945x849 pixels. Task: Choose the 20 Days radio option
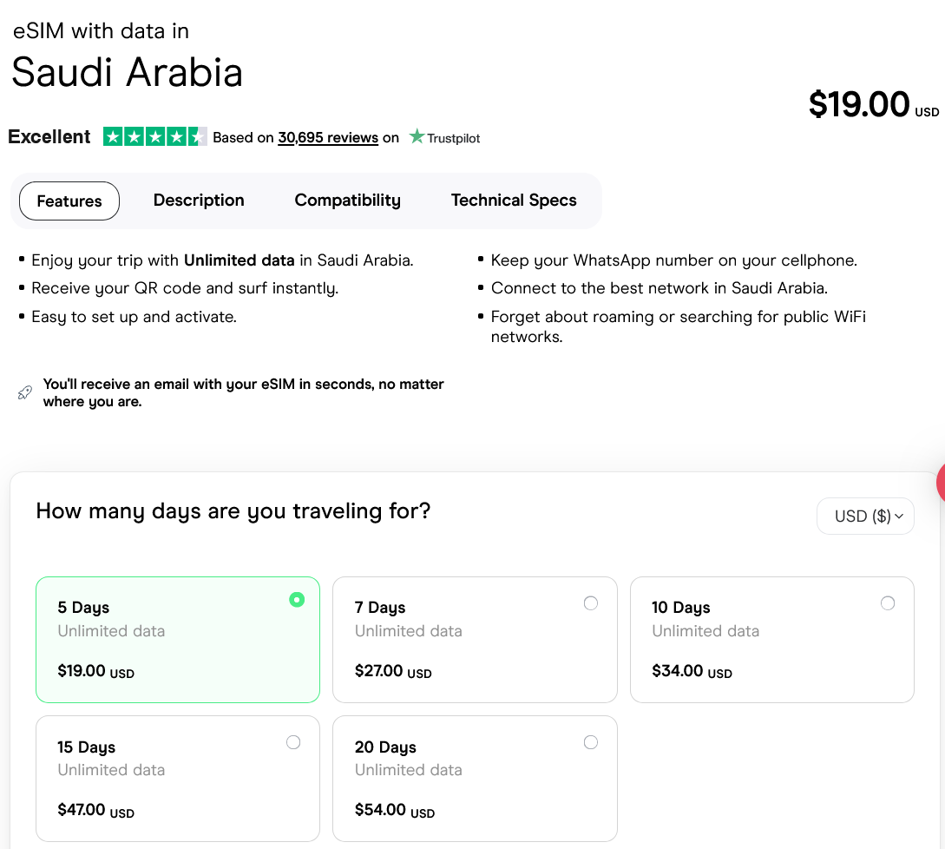pos(591,742)
